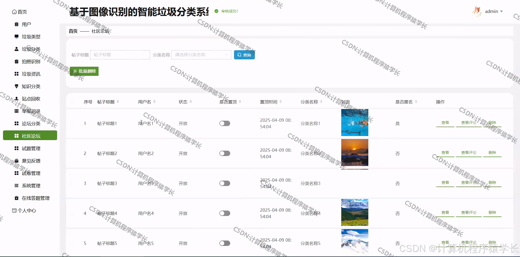Click 删除 for 帖子标题1
This screenshot has height=257, width=520.
pyautogui.click(x=492, y=123)
